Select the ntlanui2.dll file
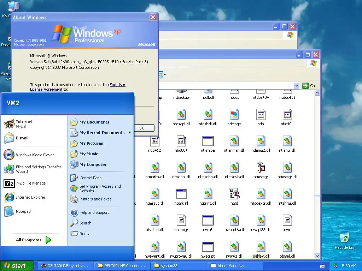The height and width of the screenshot is (271, 362). [261, 144]
